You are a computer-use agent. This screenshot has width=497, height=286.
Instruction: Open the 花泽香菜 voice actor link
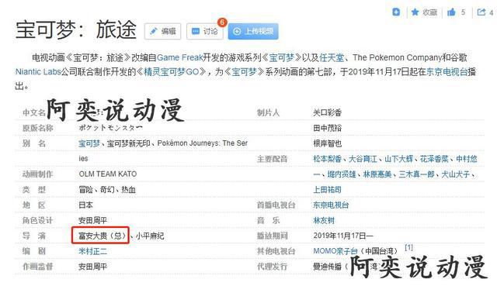click(x=434, y=159)
